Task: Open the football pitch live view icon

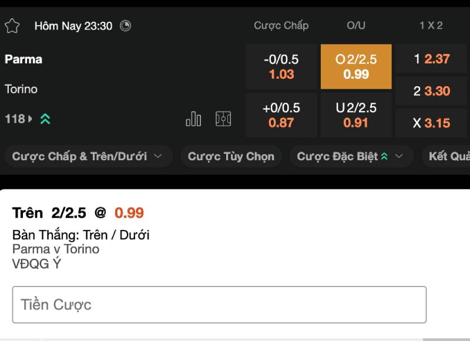Action: 223,119
